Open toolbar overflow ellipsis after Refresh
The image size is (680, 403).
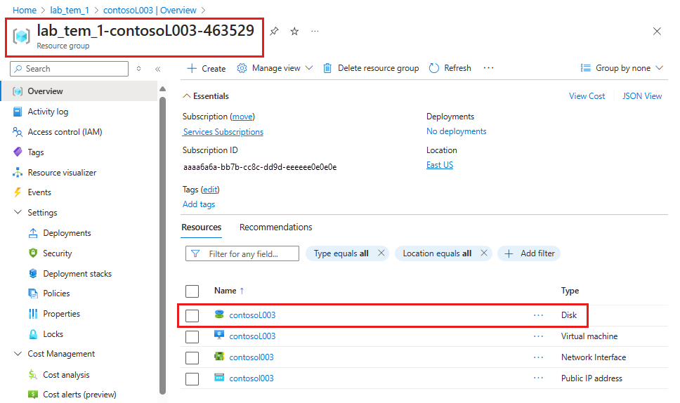click(x=489, y=68)
